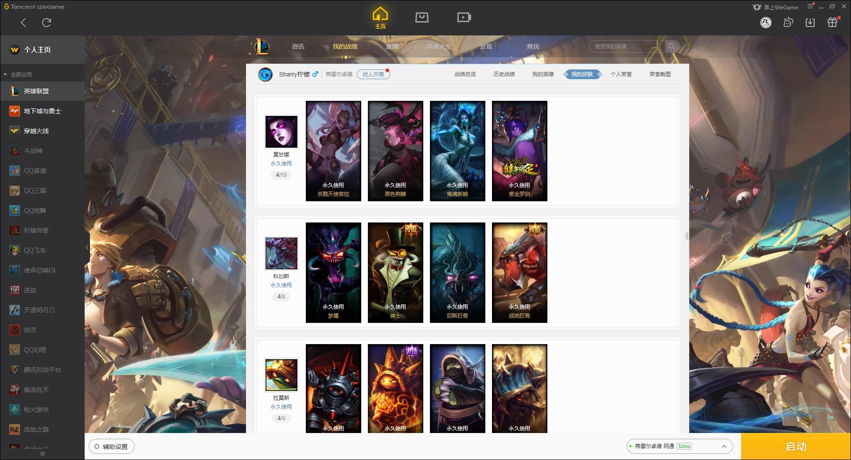Click the 启动 launch button
Screen dimensions: 851x460
point(796,446)
